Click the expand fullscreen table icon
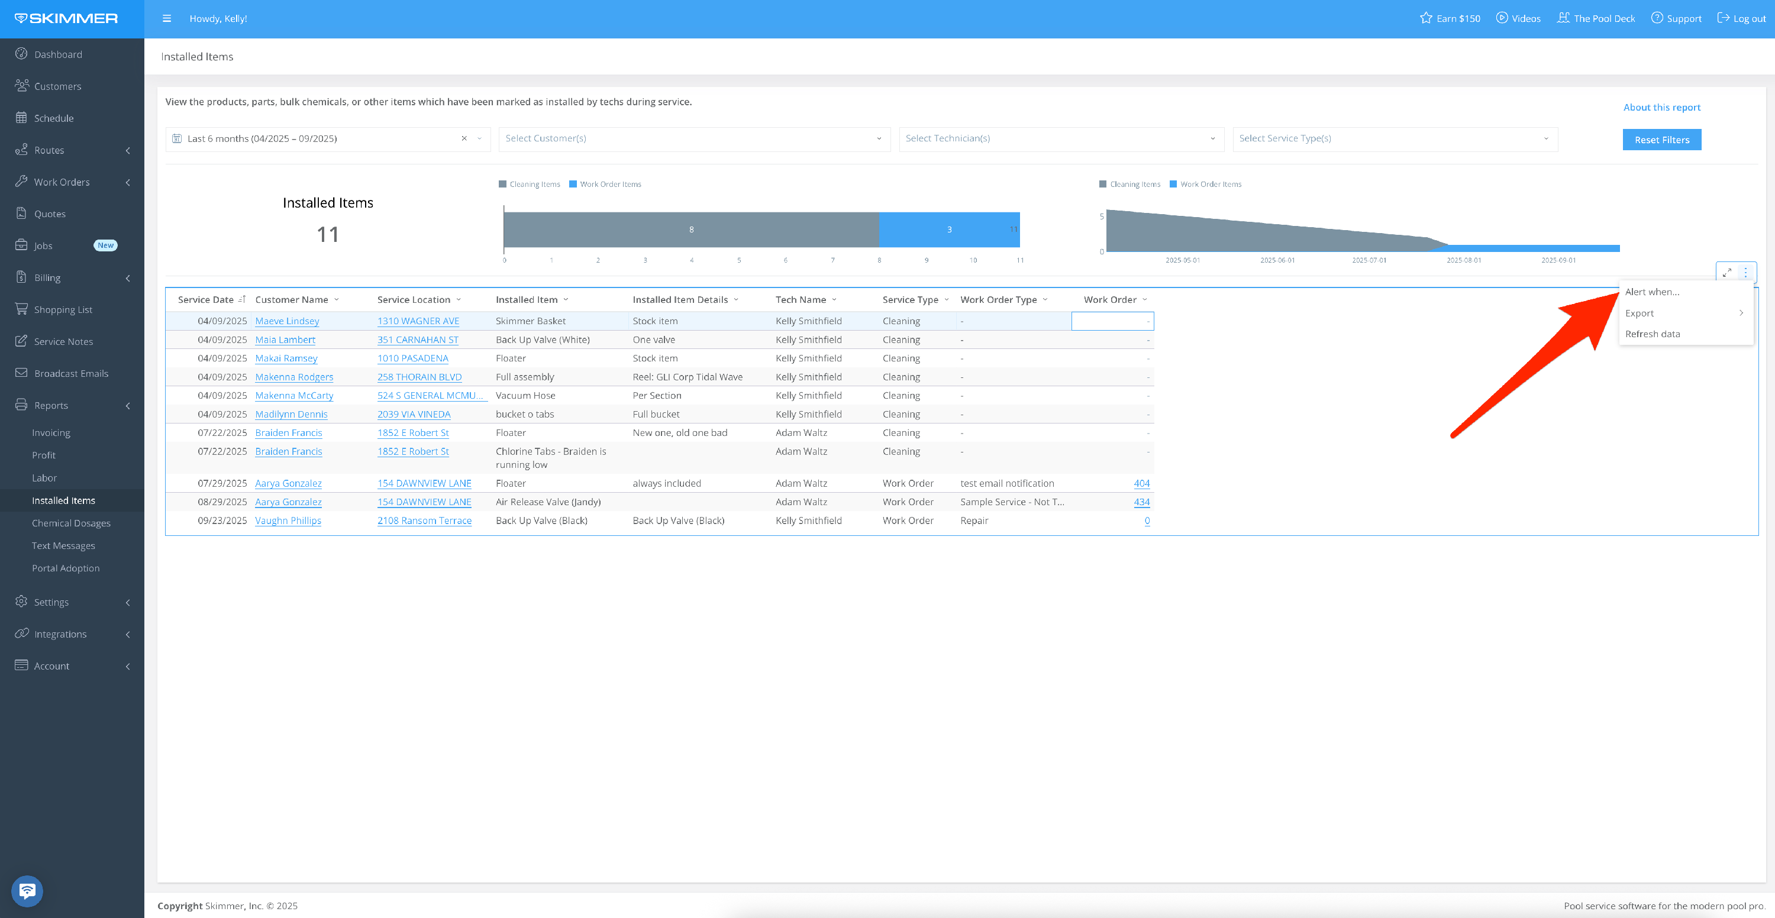1775x918 pixels. pyautogui.click(x=1726, y=273)
